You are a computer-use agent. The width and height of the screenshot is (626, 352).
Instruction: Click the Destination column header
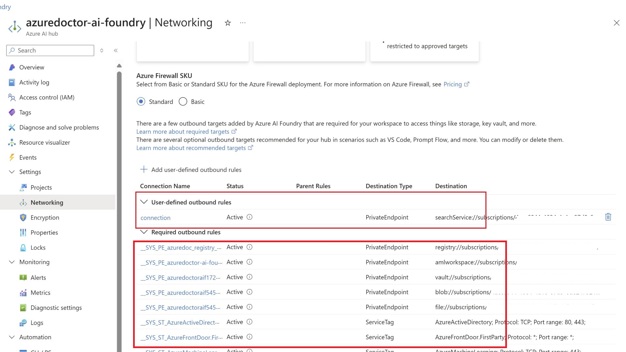tap(451, 186)
